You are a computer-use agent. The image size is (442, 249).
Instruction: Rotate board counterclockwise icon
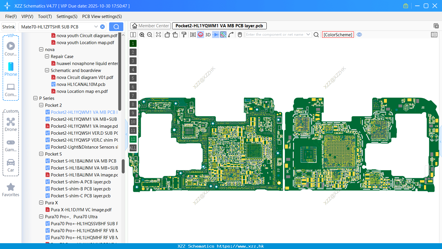click(167, 35)
